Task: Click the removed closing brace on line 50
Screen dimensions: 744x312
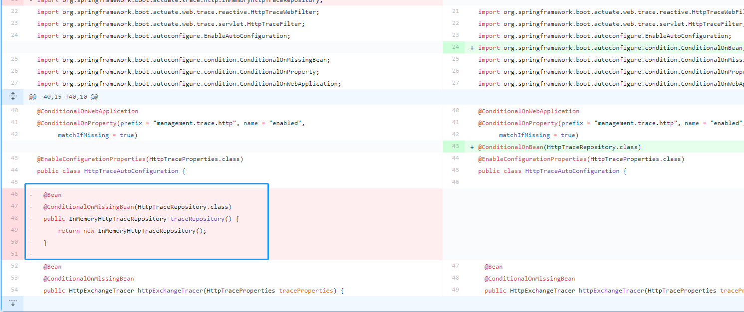Action: pos(45,243)
